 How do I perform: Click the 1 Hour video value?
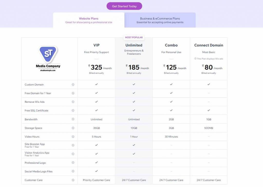[134, 136]
